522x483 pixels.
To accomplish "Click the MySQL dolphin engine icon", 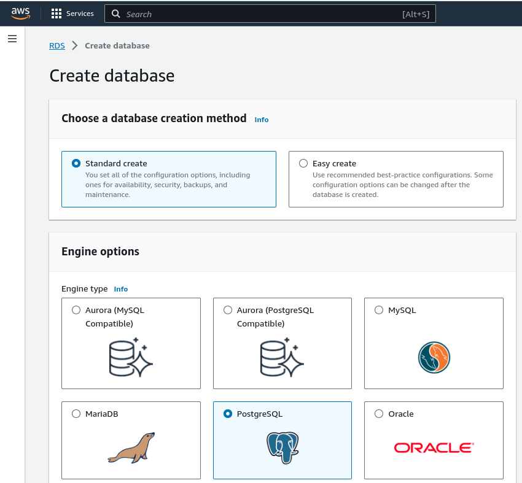I will pyautogui.click(x=434, y=357).
